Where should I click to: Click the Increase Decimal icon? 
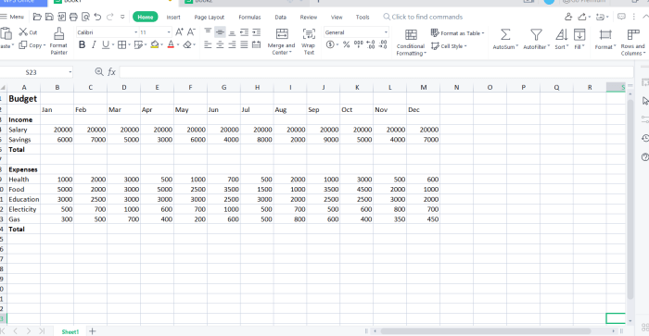tap(371, 44)
